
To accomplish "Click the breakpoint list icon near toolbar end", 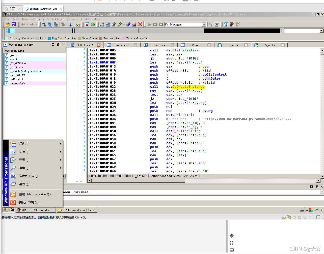I will click(226, 24).
